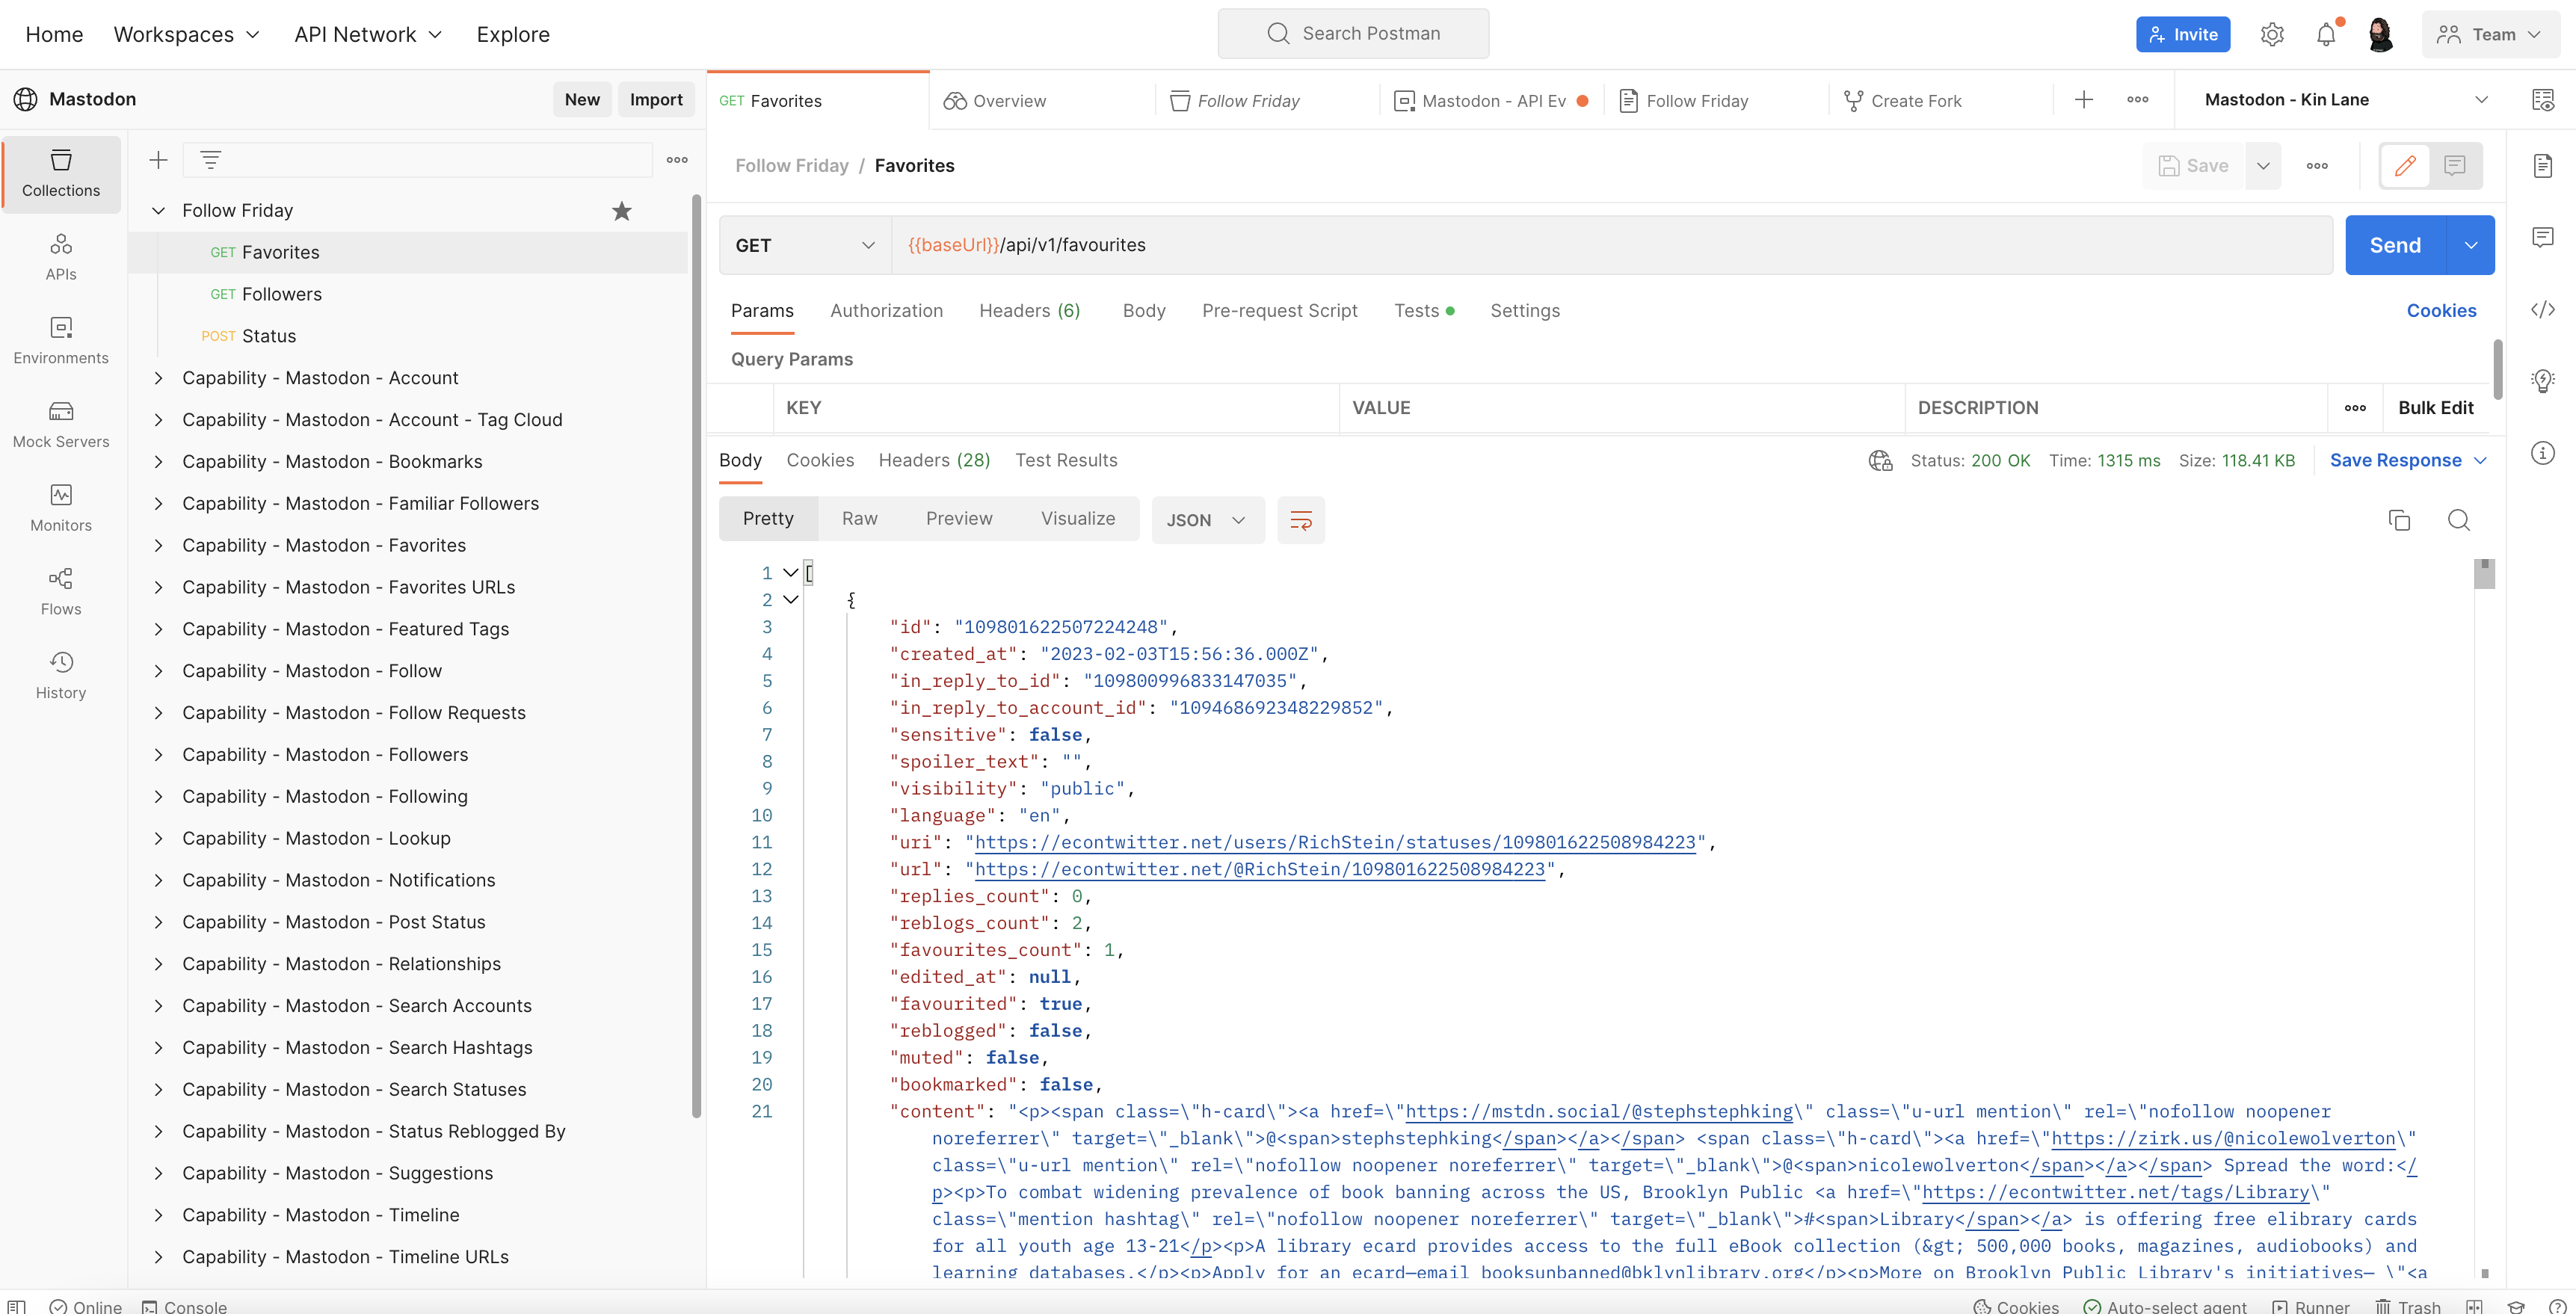Click the Send button
Viewport: 2576px width, 1314px height.
(2395, 246)
